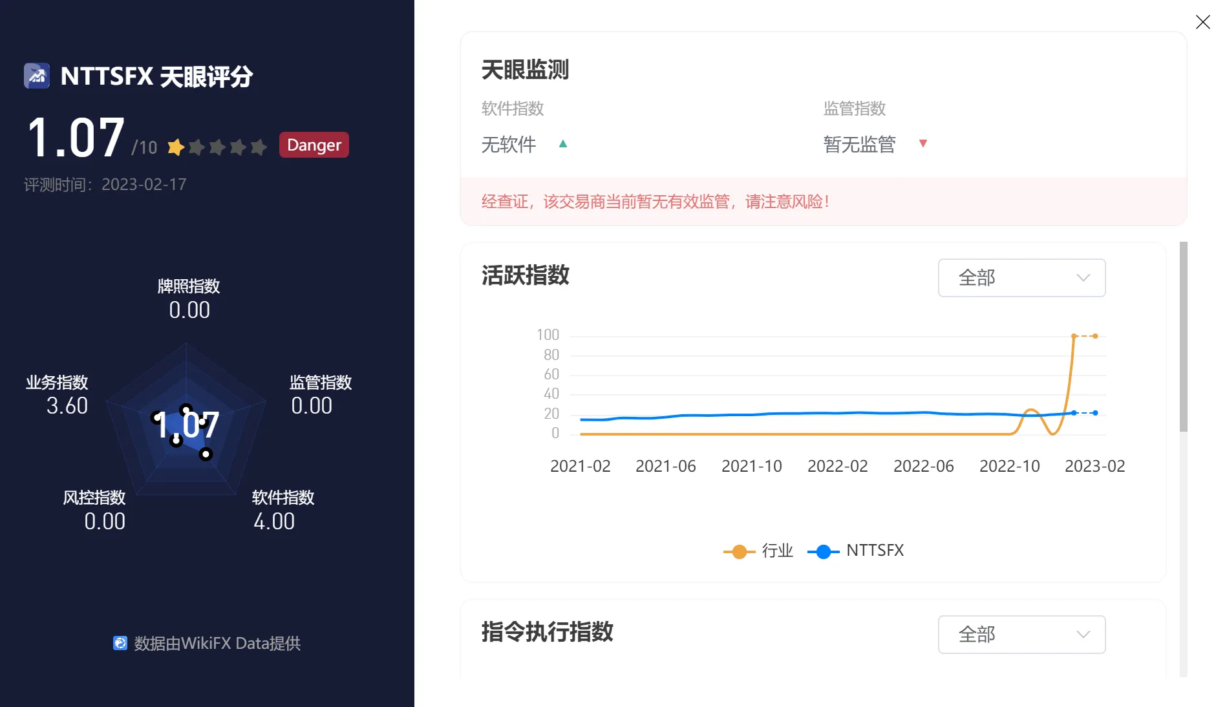1227x707 pixels.
Task: Toggle the NTTSFX legend series
Action: 856,551
